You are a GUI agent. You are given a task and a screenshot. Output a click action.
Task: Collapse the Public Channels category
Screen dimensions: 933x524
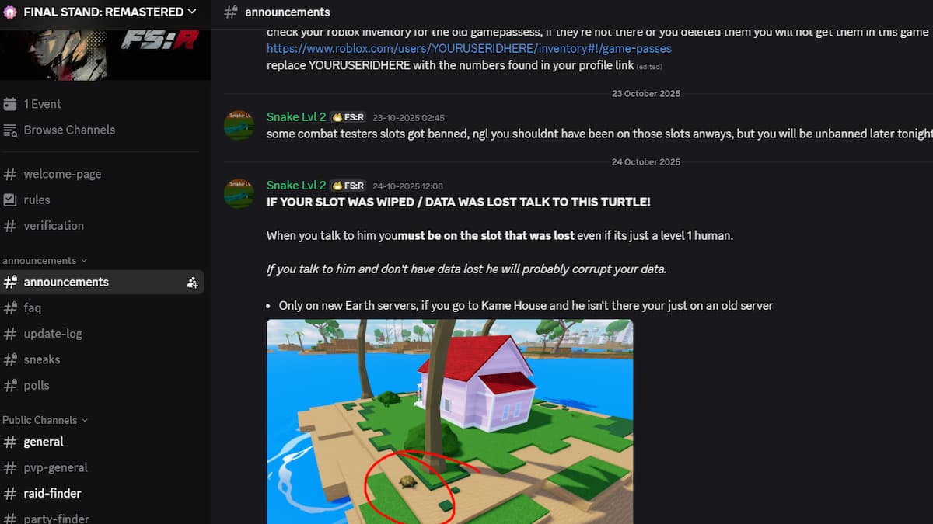coord(45,420)
